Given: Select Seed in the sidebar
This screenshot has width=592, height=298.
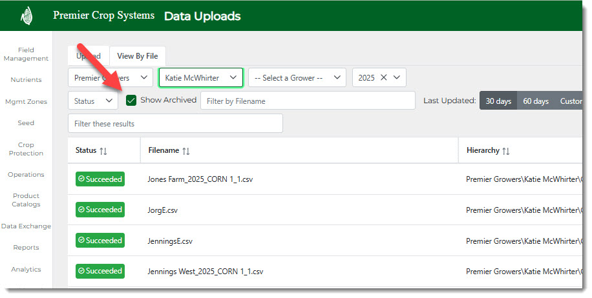Looking at the screenshot, I should point(26,123).
